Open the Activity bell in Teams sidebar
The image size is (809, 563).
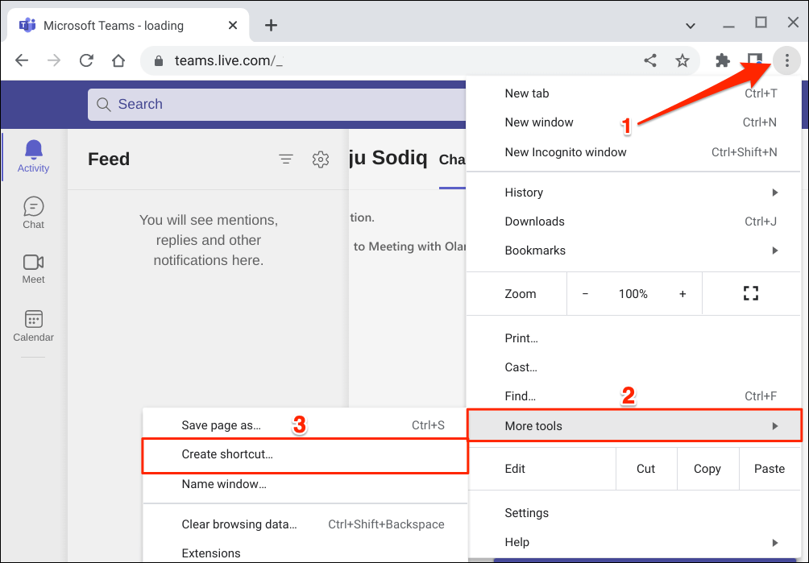[34, 155]
